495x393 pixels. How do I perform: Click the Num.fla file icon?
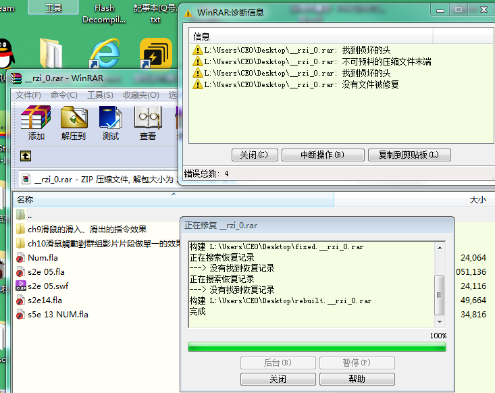click(x=20, y=258)
